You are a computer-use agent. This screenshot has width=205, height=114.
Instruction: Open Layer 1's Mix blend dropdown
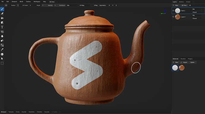[196, 15]
